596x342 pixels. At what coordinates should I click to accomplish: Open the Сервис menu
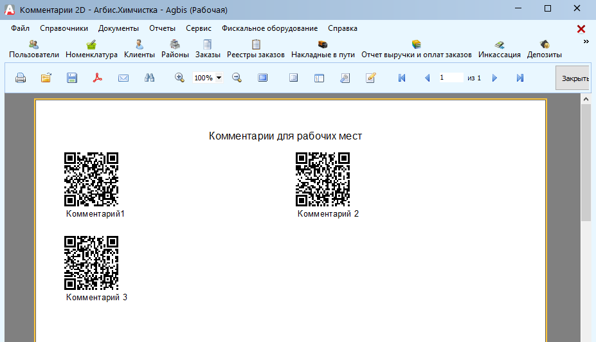pyautogui.click(x=199, y=28)
